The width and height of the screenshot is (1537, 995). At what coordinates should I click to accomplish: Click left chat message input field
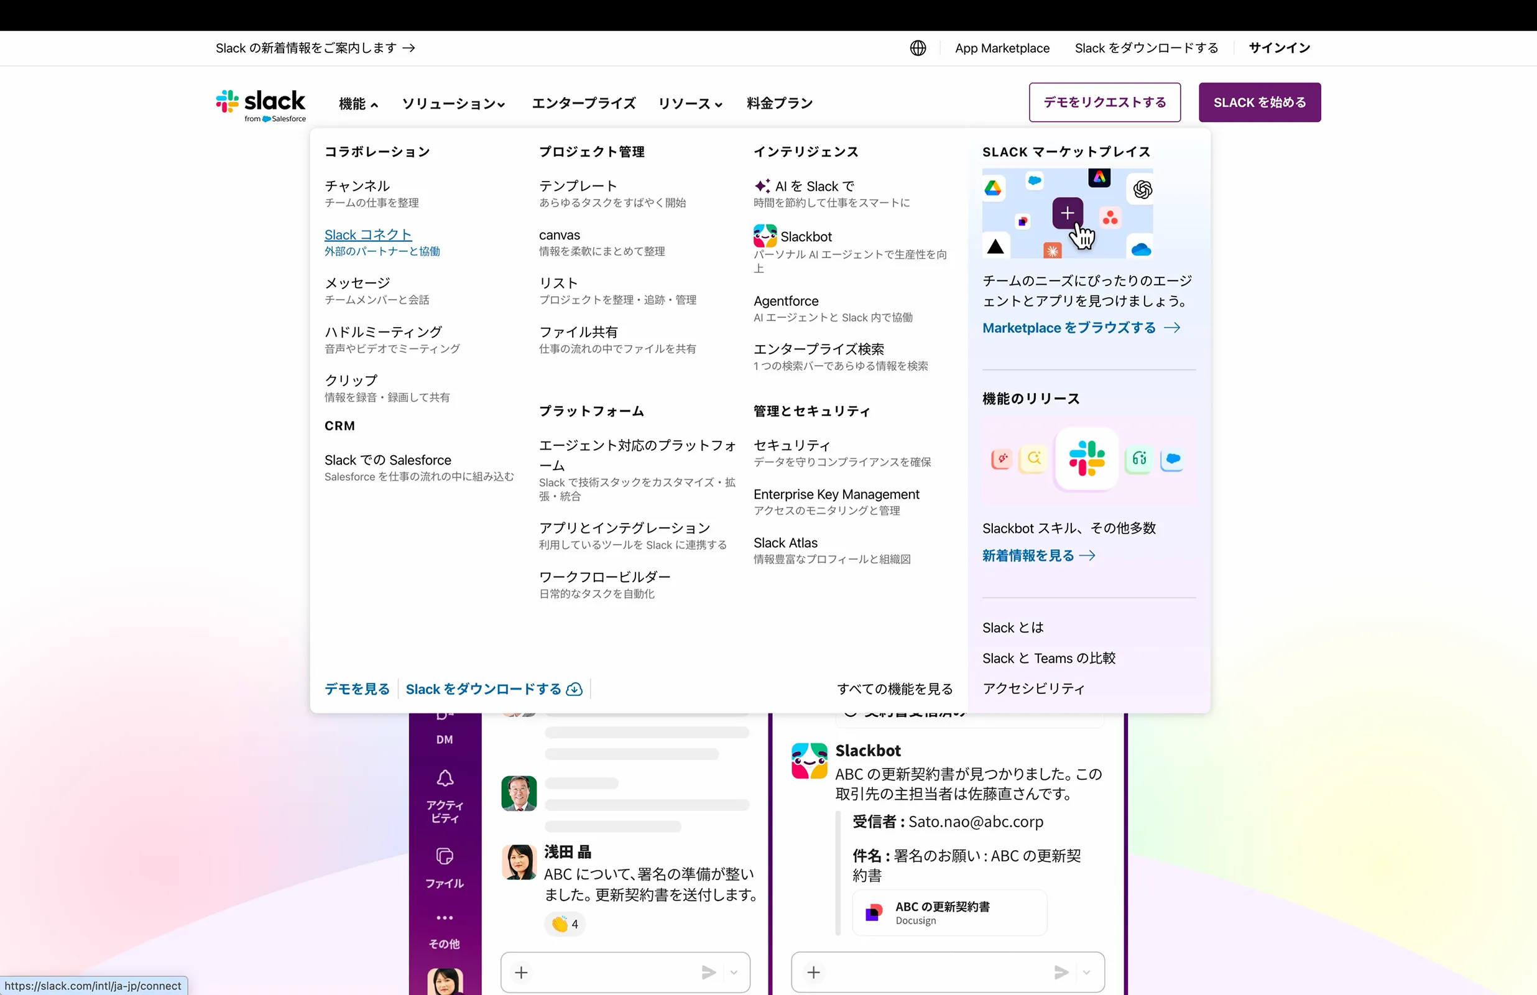click(x=625, y=972)
